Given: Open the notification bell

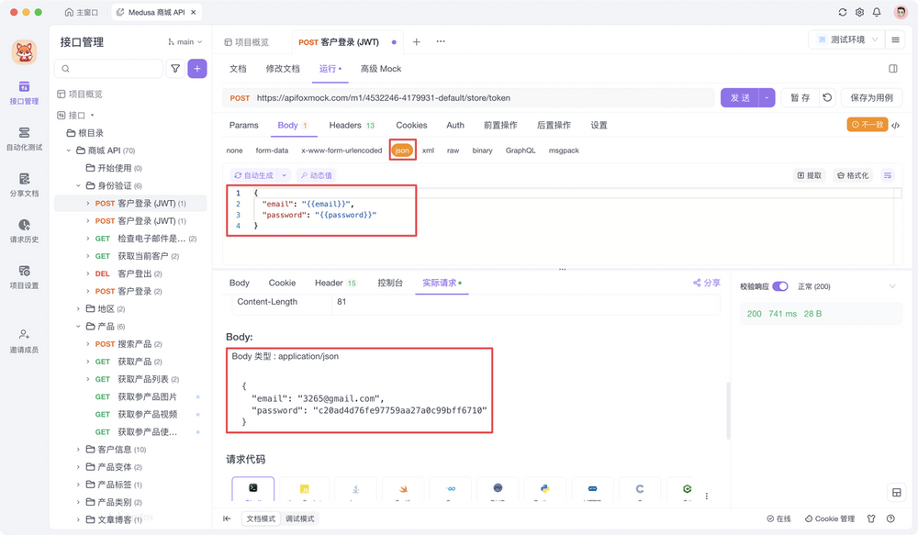Looking at the screenshot, I should (x=877, y=13).
